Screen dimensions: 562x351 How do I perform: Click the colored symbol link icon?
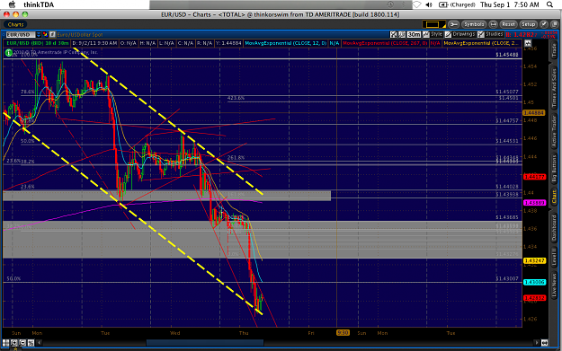coord(45,35)
